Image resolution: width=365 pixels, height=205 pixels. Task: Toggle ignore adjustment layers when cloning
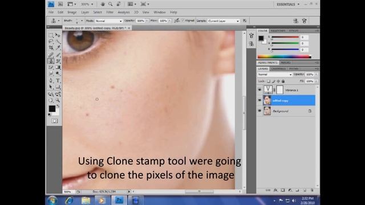click(x=245, y=20)
